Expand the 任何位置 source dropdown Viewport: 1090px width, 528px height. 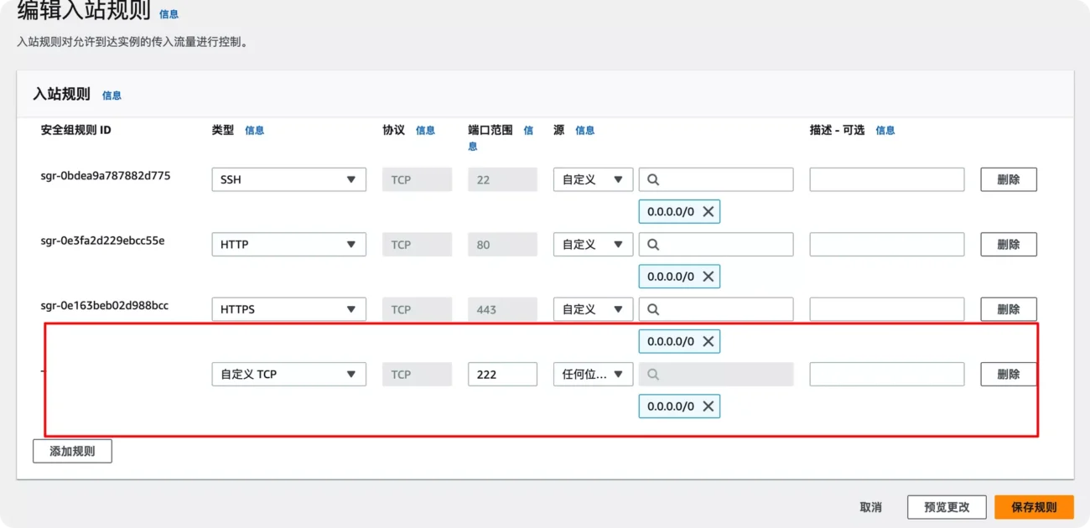click(592, 374)
